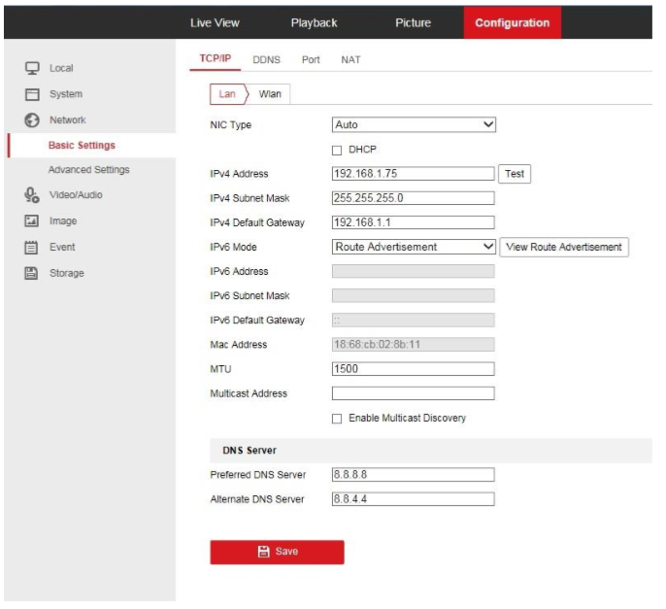Image resolution: width=666 pixels, height=609 pixels.
Task: Click the Preferred DNS Server field
Action: (x=413, y=475)
